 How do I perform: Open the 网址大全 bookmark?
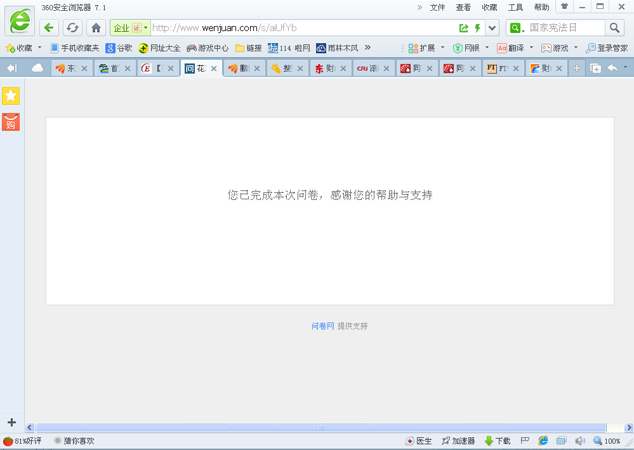(159, 48)
